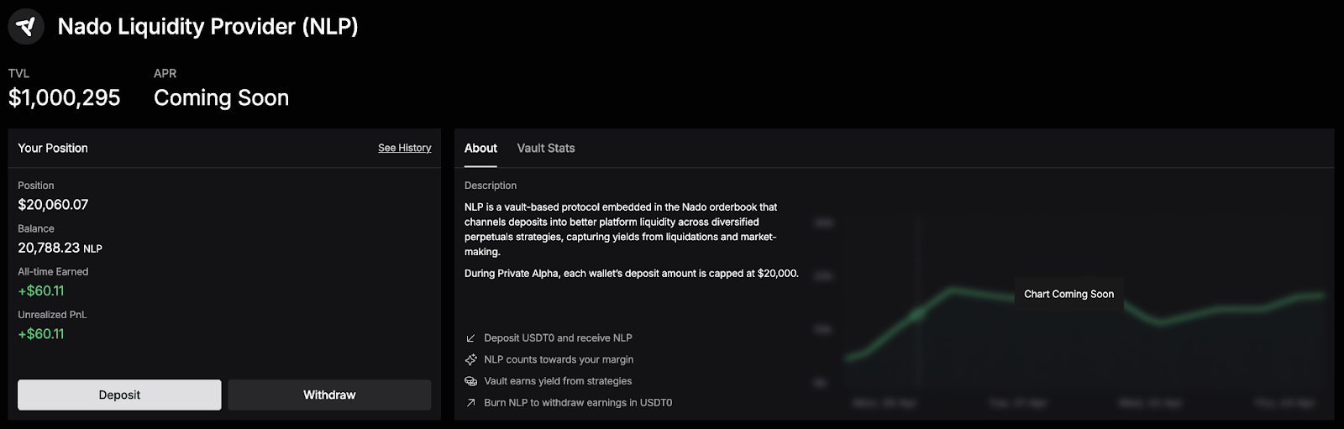
Task: Click the arrow icon beside Deposit USDT0
Action: (470, 338)
